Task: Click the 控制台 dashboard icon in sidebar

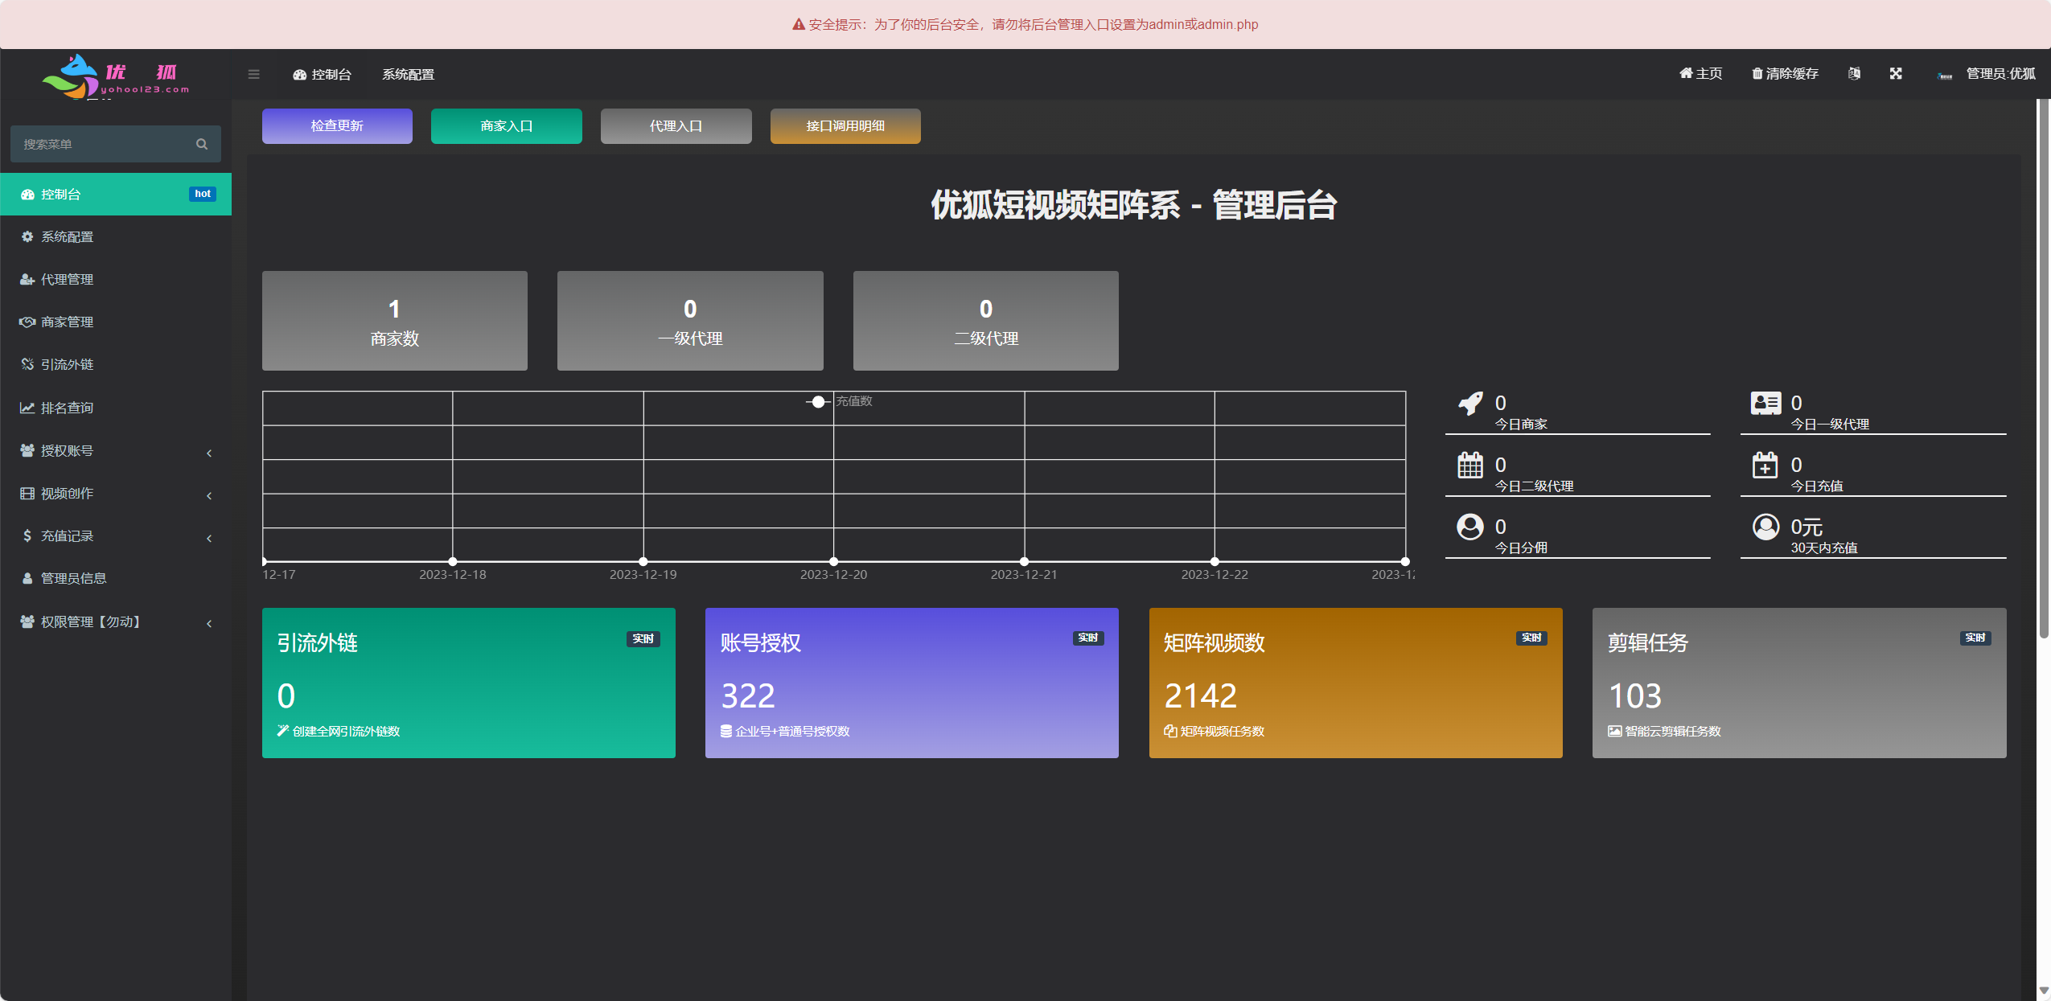Action: point(26,194)
